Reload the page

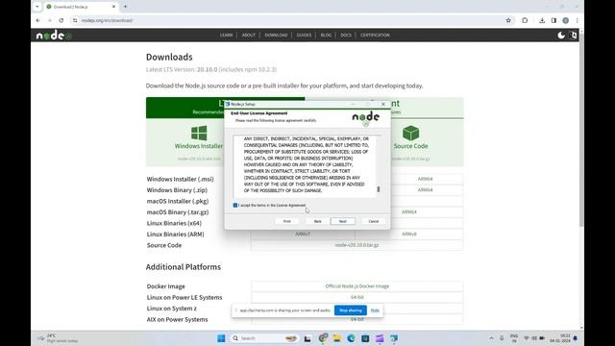pyautogui.click(x=61, y=20)
